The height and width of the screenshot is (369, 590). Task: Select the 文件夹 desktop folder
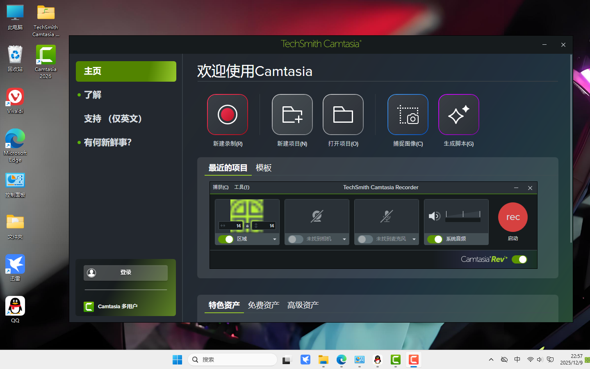pos(15,227)
